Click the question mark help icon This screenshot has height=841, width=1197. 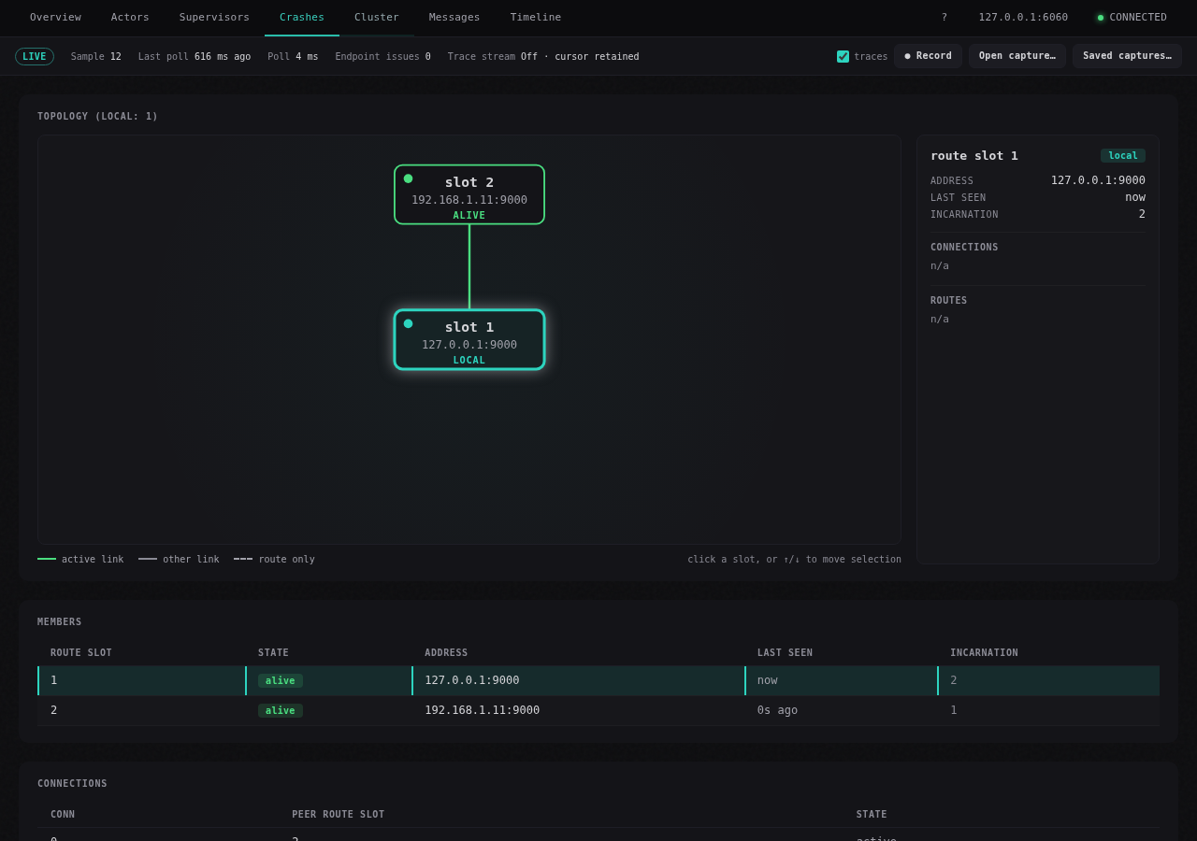[945, 17]
